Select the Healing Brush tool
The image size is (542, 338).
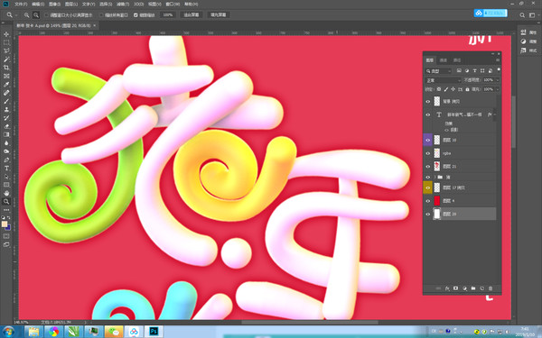coord(6,93)
